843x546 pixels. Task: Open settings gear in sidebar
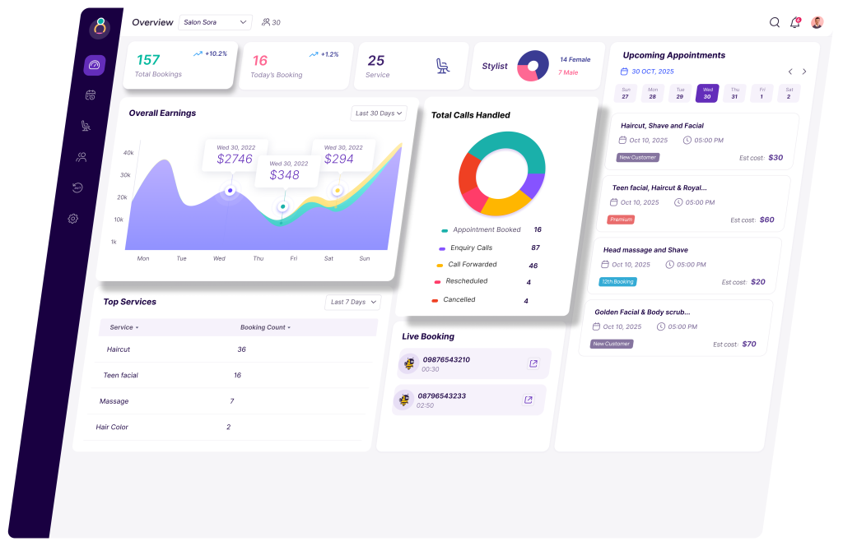[x=73, y=219]
